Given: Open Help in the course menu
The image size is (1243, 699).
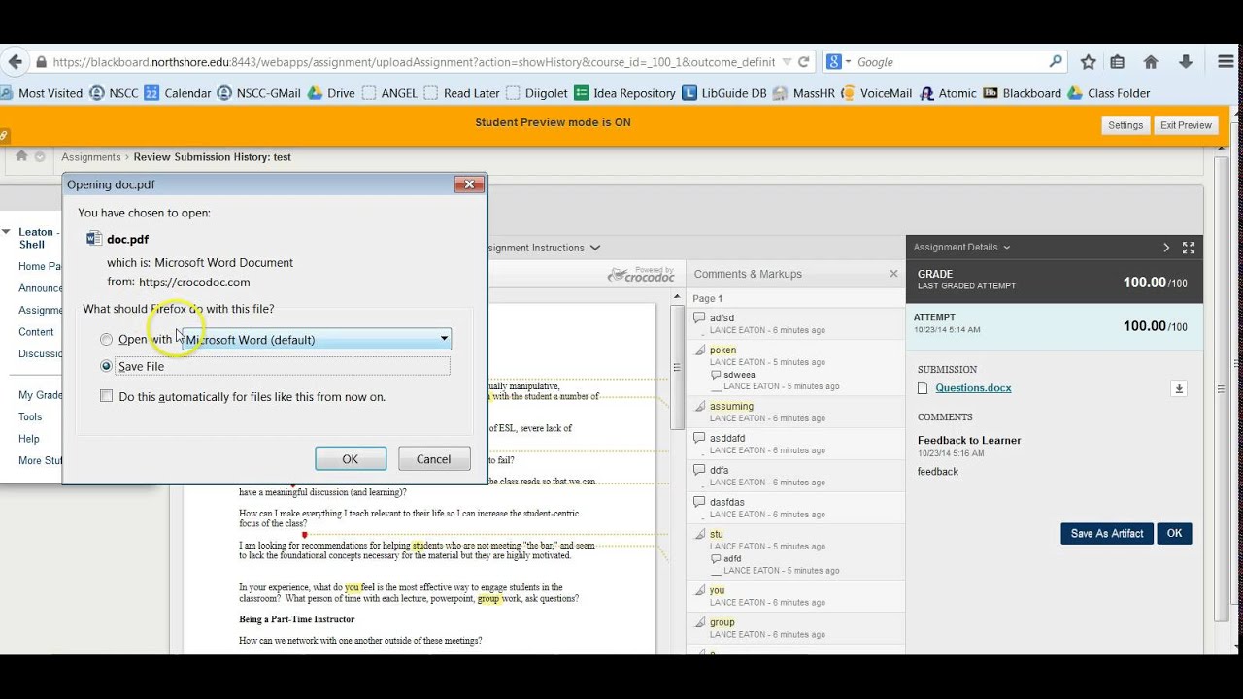Looking at the screenshot, I should [x=29, y=439].
